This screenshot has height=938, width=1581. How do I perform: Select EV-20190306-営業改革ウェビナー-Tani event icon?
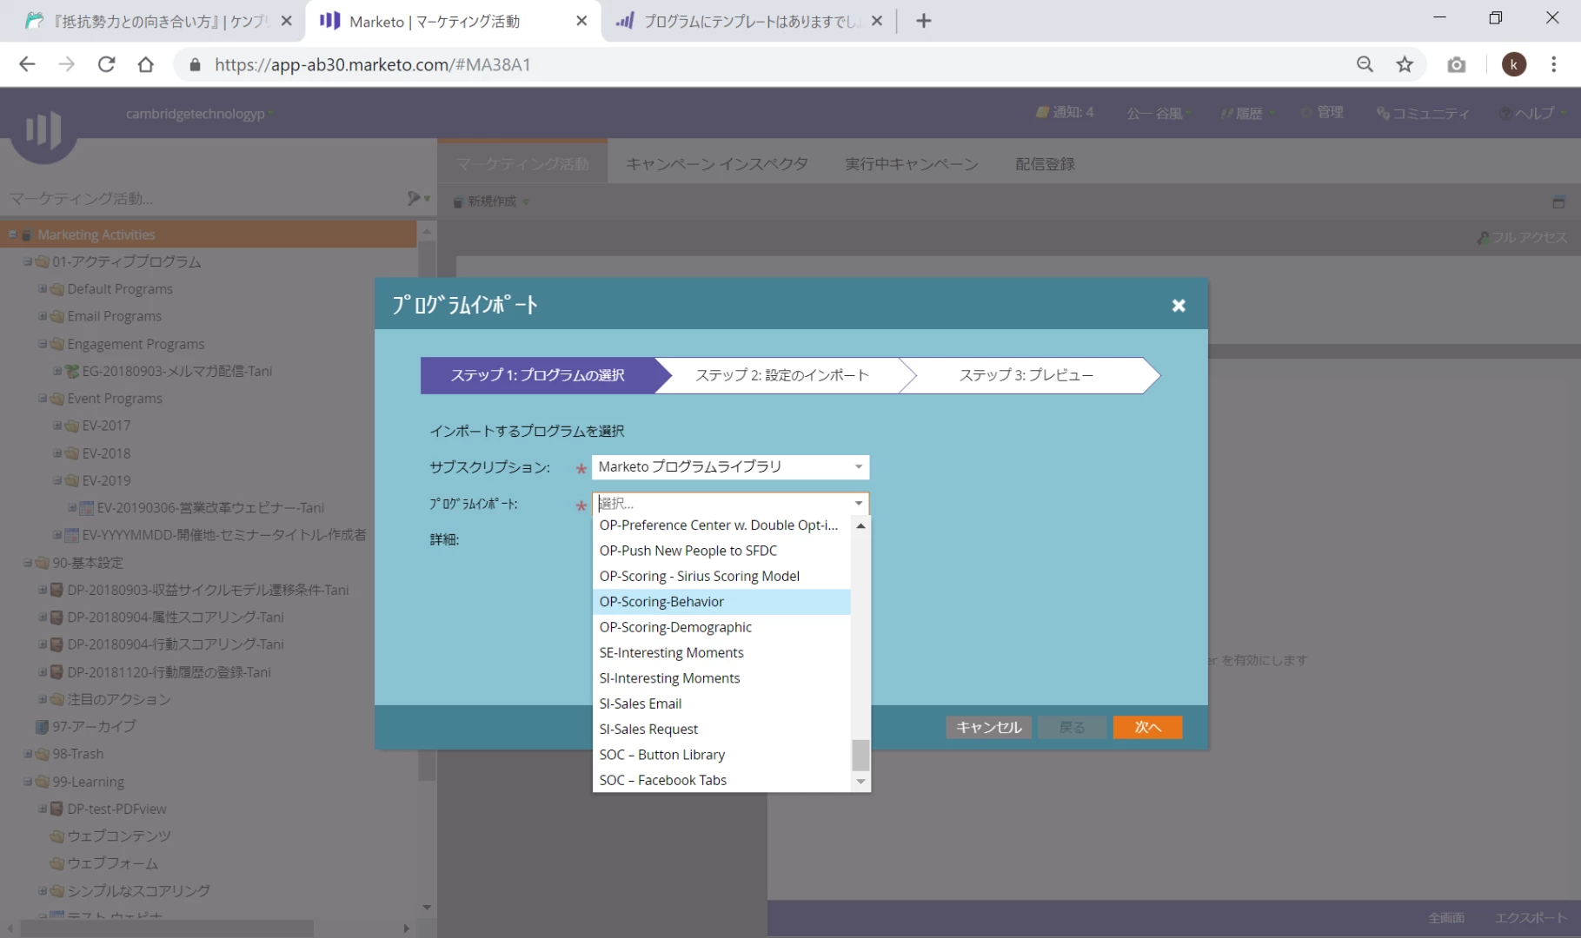tap(87, 508)
